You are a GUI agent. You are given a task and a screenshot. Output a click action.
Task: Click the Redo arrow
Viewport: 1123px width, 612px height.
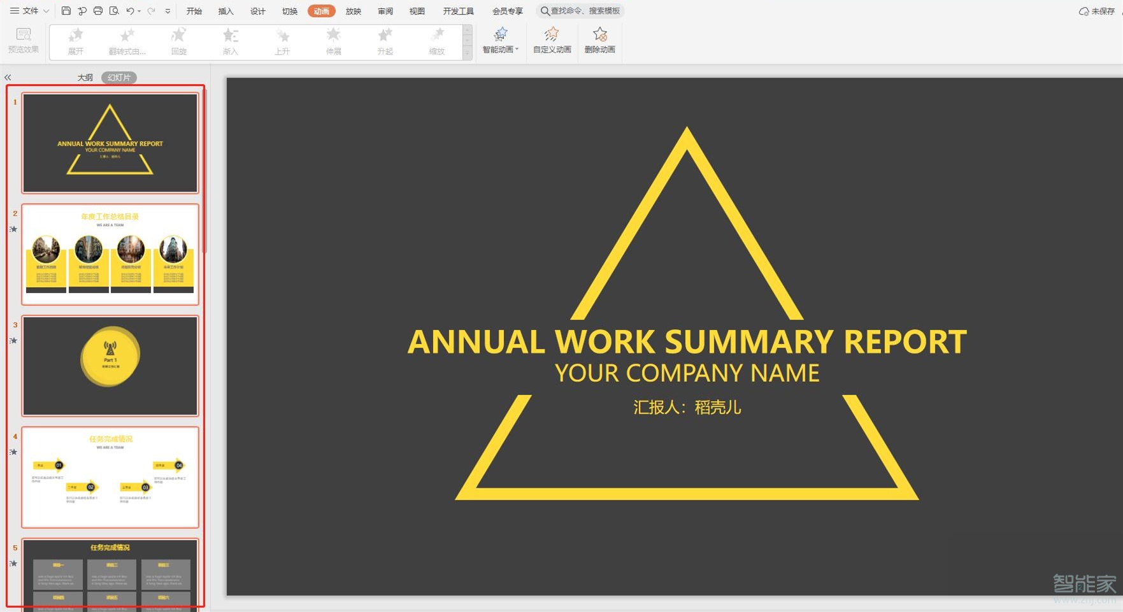pyautogui.click(x=152, y=11)
